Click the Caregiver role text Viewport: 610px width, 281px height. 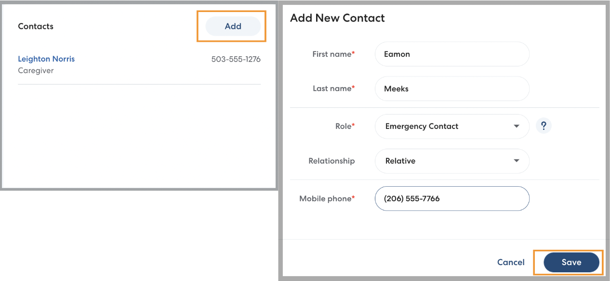coord(36,71)
